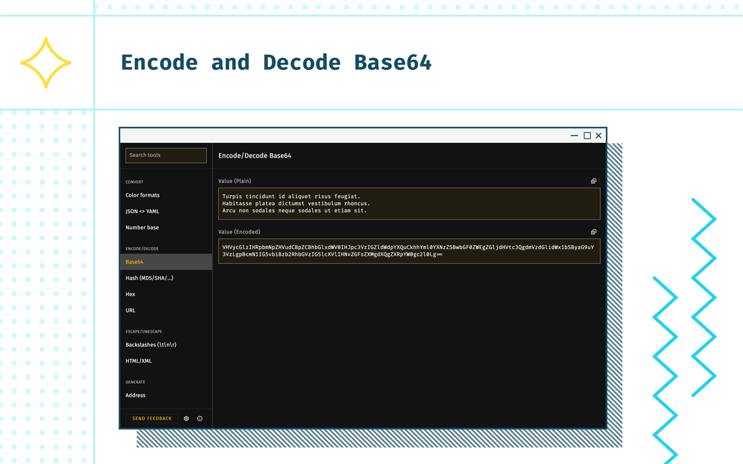Image resolution: width=743 pixels, height=464 pixels.
Task: Open the app info dialog via the info icon
Action: 199,418
